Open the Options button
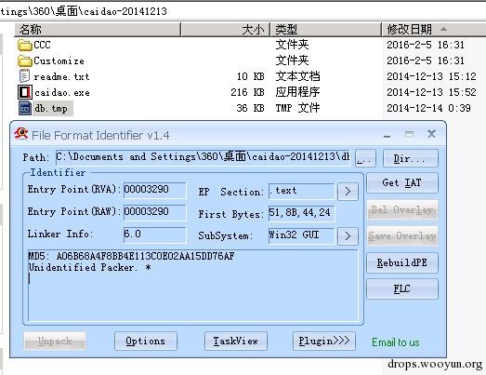This screenshot has width=486, height=375. point(146,341)
